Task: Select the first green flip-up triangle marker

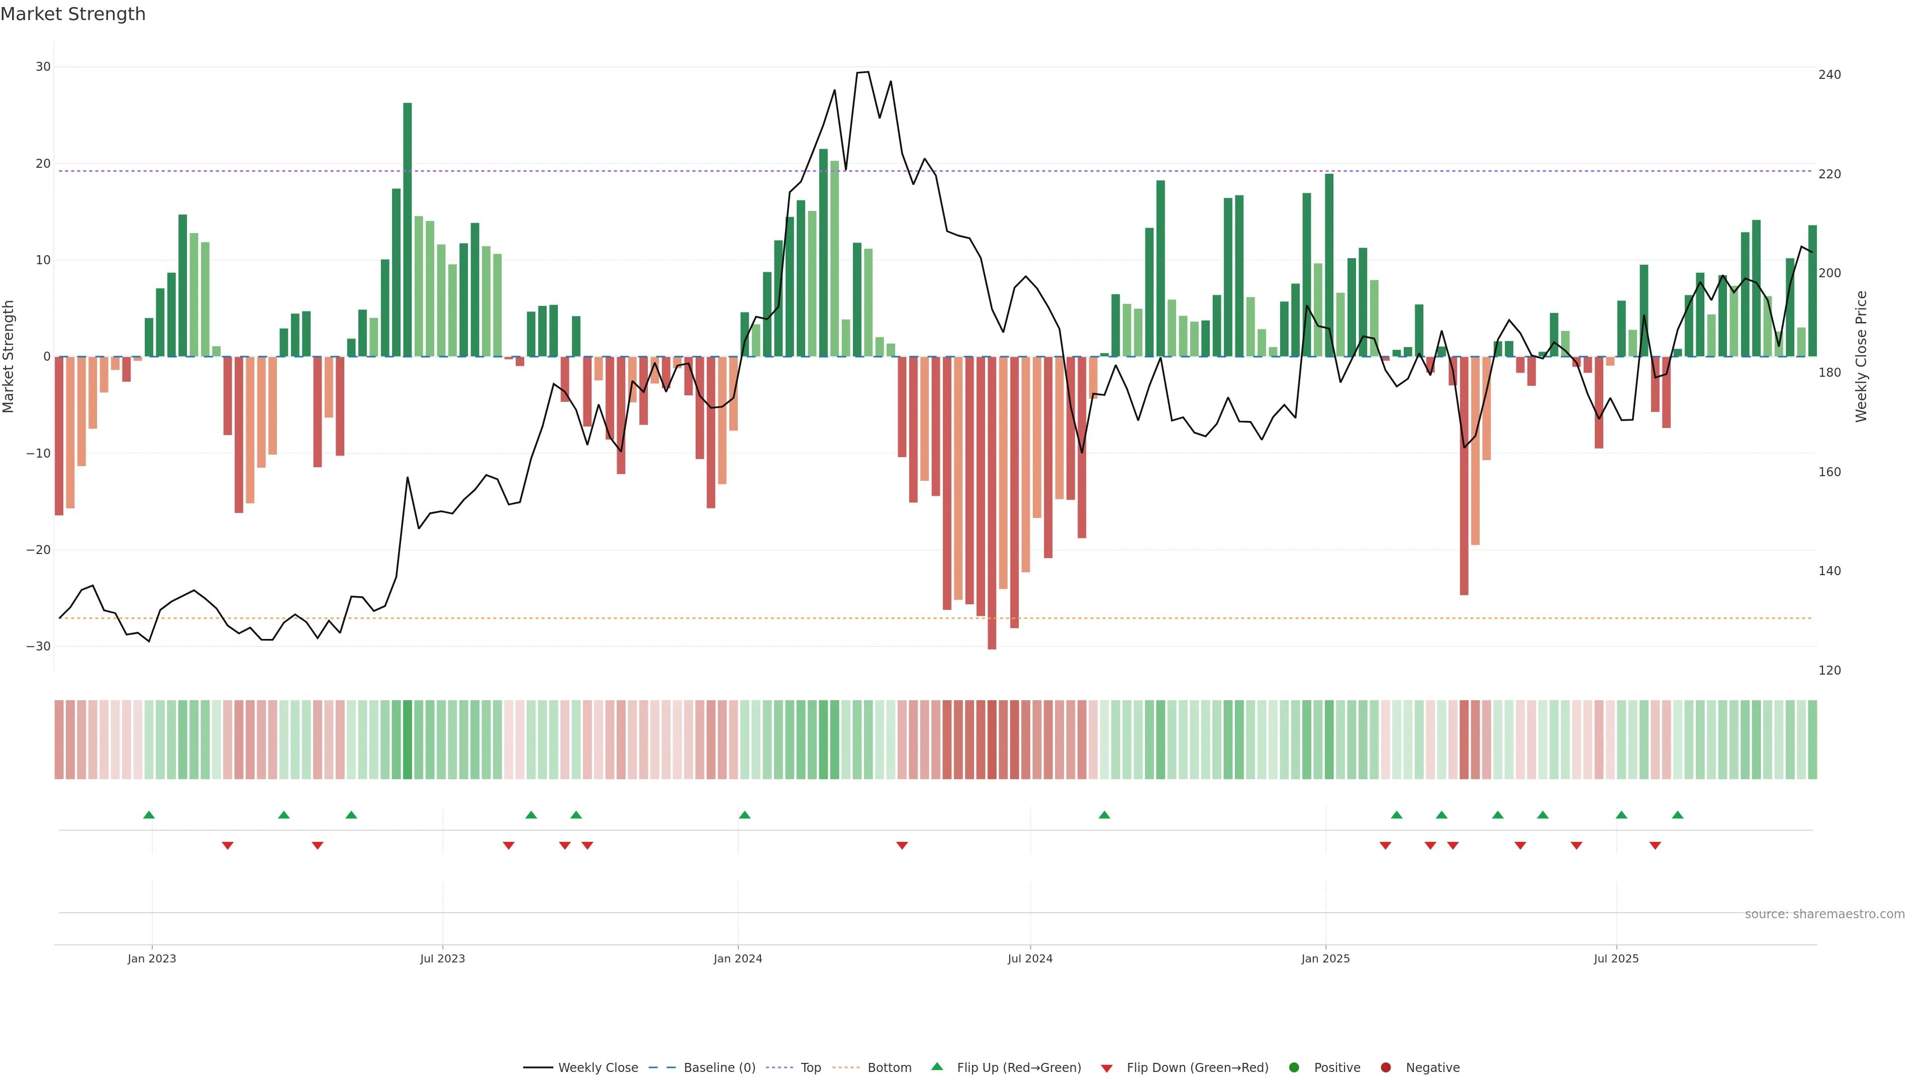Action: click(149, 815)
